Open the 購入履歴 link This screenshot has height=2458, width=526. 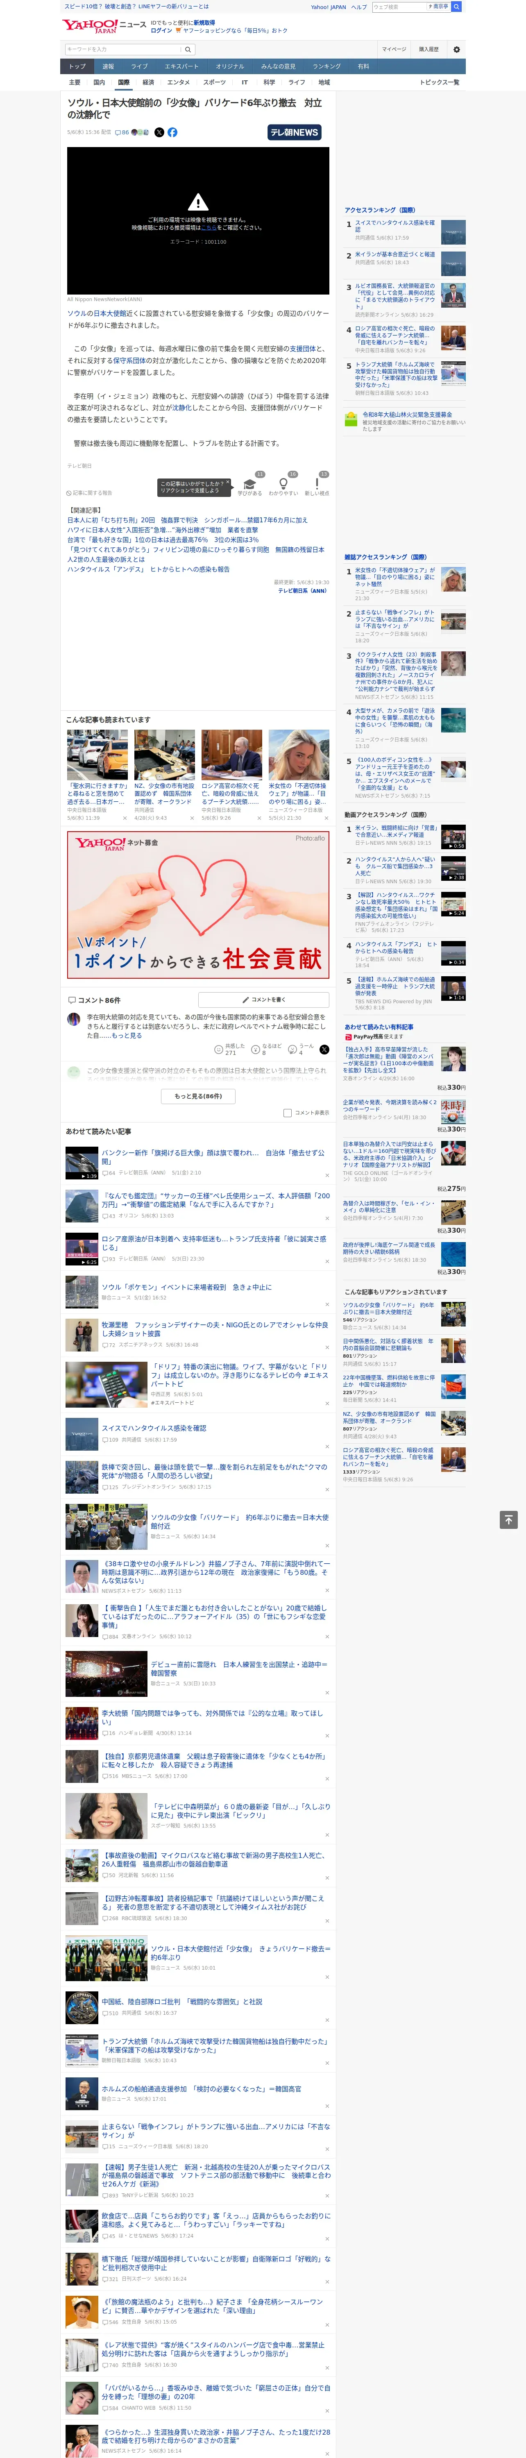(429, 49)
